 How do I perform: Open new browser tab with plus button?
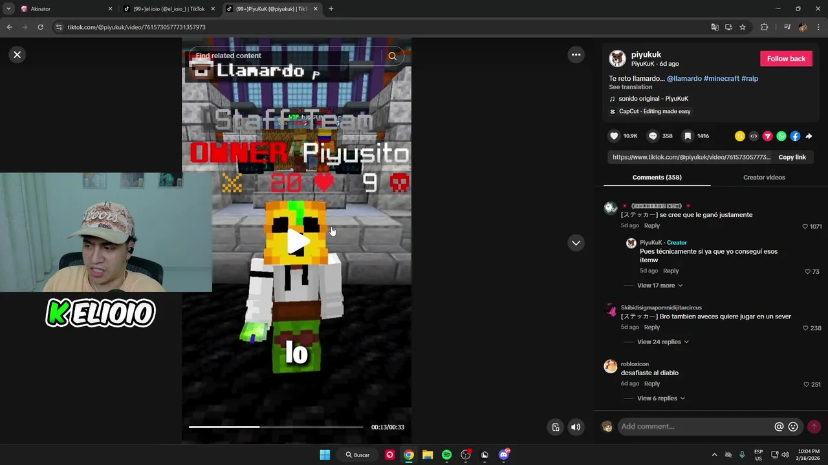pyautogui.click(x=331, y=9)
